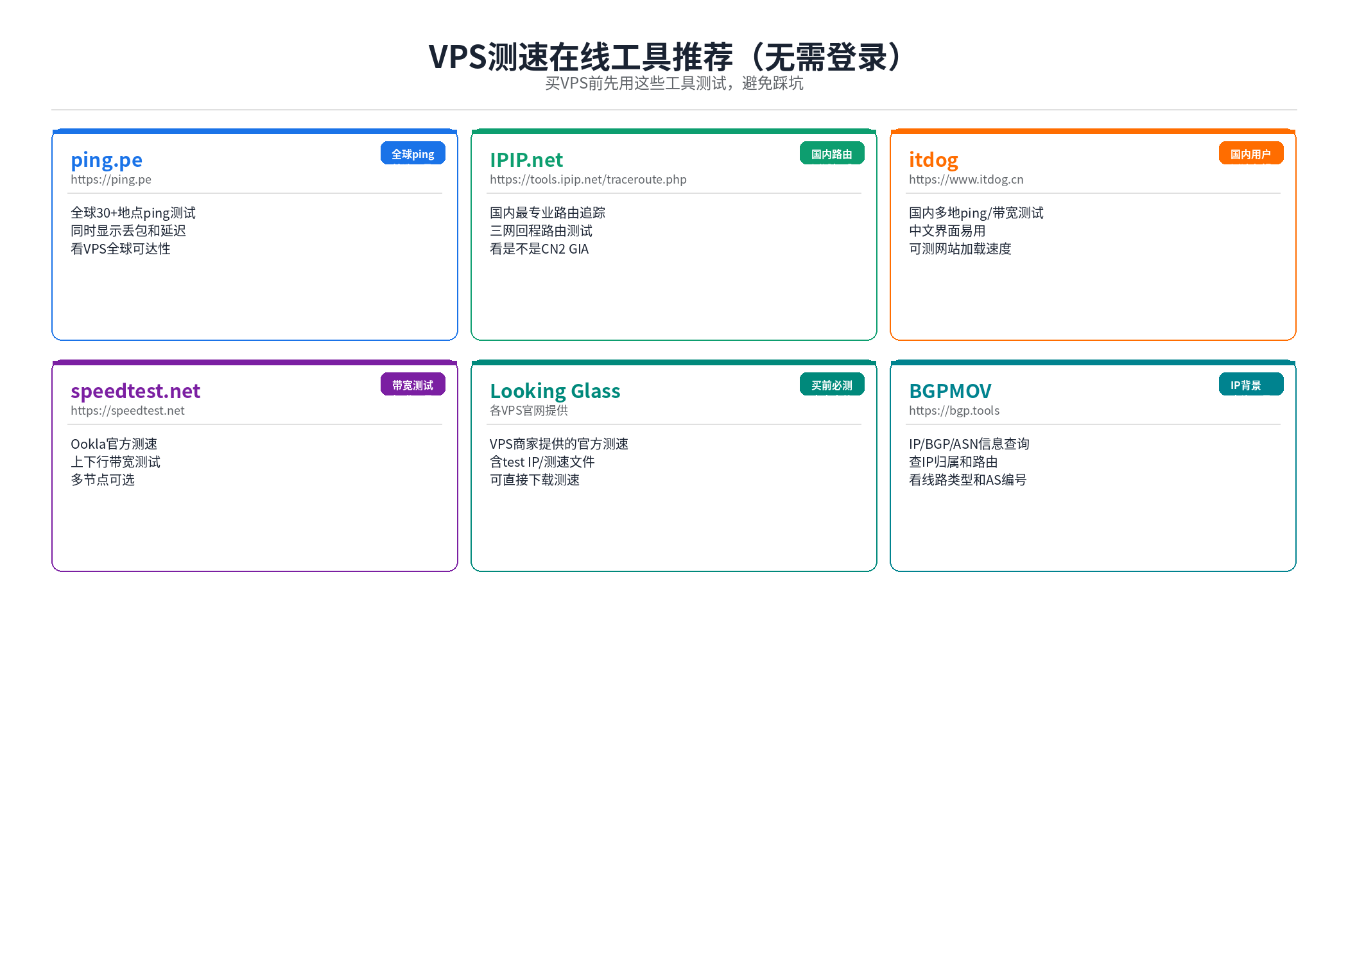Viewport: 1348px width, 963px height.
Task: Select the text 看线路类型和AS编号
Action: (968, 480)
